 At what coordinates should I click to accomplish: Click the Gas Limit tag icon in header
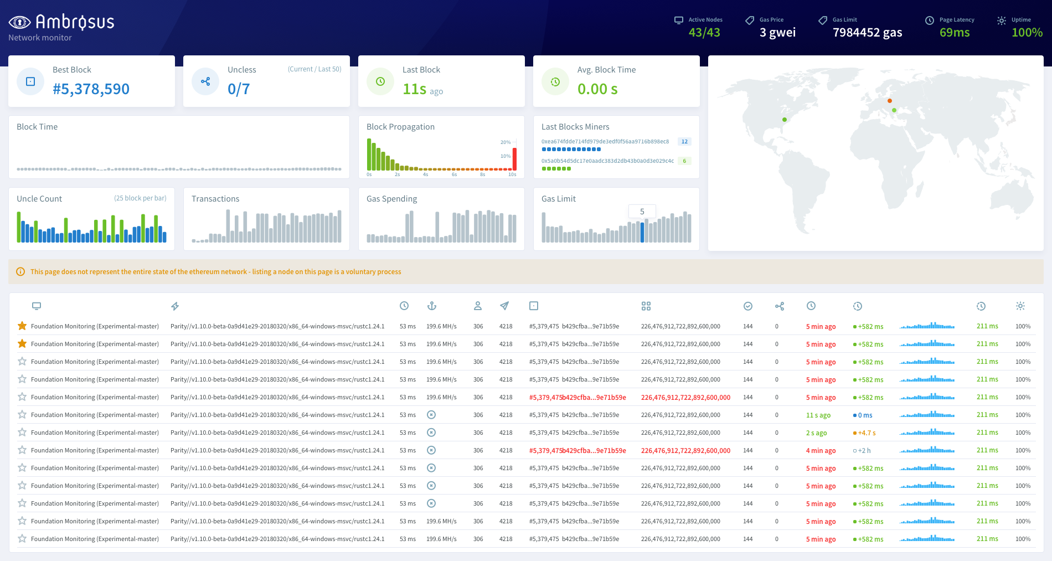[823, 20]
